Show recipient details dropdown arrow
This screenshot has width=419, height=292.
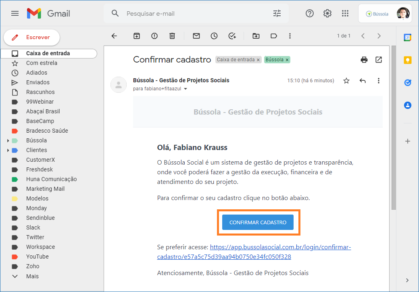(186, 89)
